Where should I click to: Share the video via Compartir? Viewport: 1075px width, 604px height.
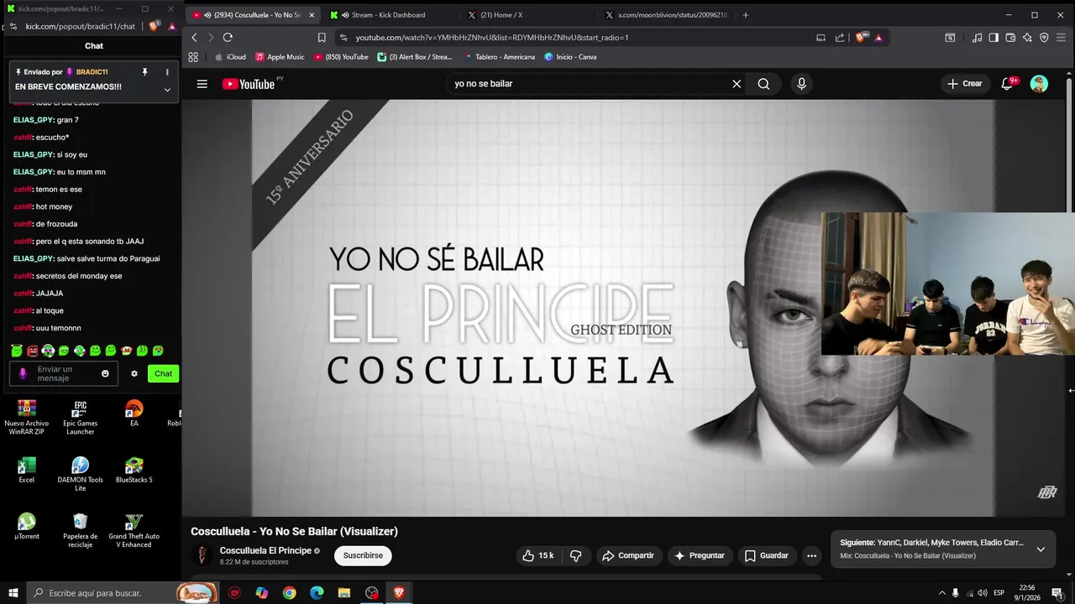pyautogui.click(x=627, y=555)
